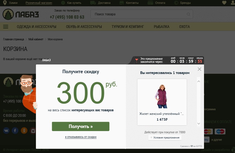Screen dimensions: 235x153
Task: Click the Лабаз tree logo
Action: pyautogui.click(x=21, y=15)
